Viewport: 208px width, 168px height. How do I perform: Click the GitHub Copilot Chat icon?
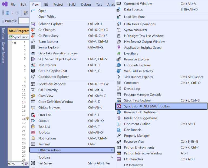33,71
